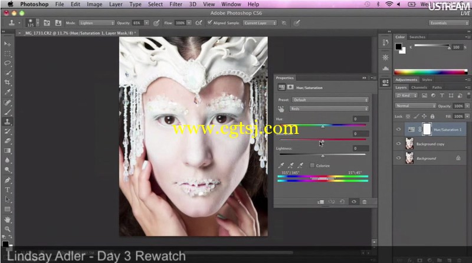Open the Essentials workspace dropdown
The width and height of the screenshot is (472, 263).
click(449, 23)
